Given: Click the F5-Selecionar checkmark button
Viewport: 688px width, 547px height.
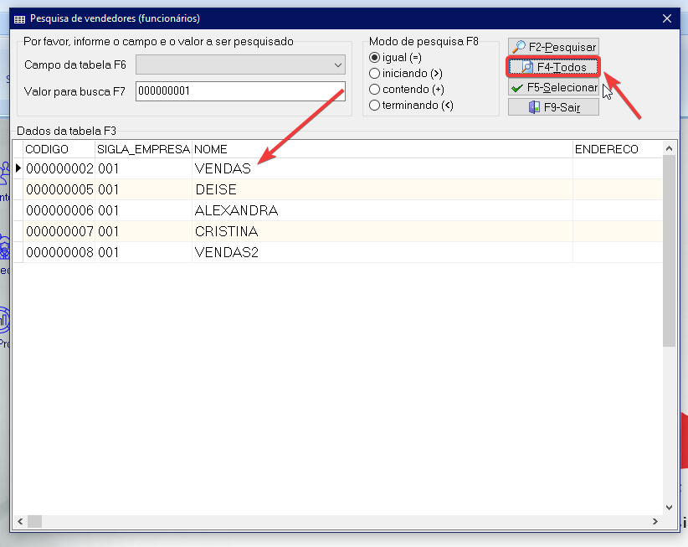Looking at the screenshot, I should [x=553, y=87].
